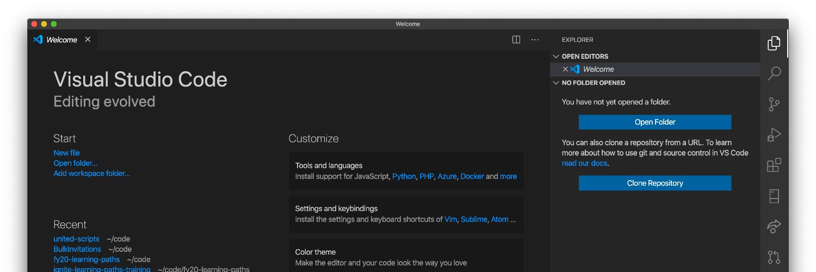Close the Welcome editor tab
The image size is (816, 272).
pyautogui.click(x=88, y=40)
